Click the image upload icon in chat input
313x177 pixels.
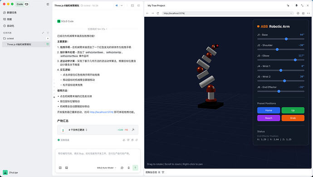click(x=67, y=168)
